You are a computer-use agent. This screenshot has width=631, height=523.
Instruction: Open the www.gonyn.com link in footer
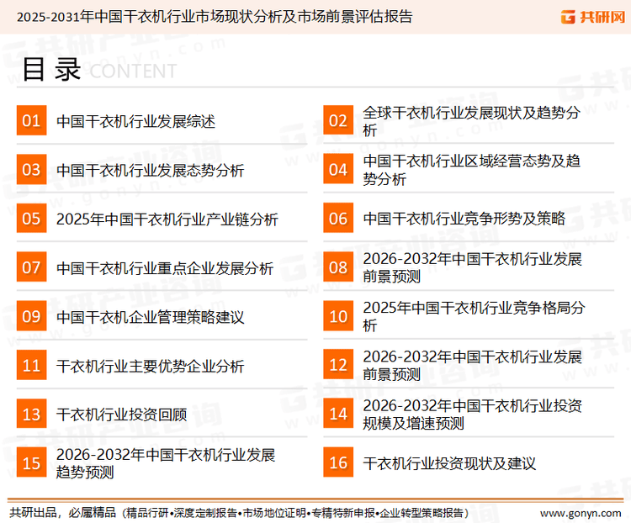(581, 514)
